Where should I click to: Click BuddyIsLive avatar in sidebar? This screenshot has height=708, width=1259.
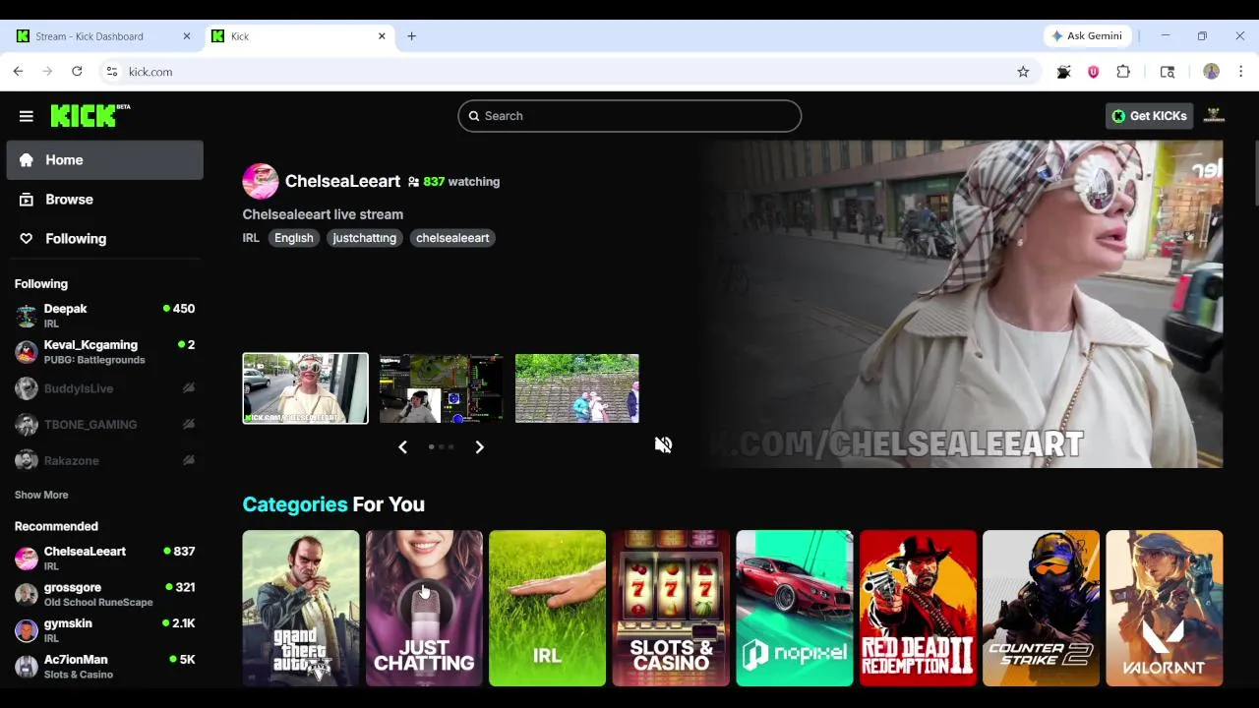pos(27,388)
